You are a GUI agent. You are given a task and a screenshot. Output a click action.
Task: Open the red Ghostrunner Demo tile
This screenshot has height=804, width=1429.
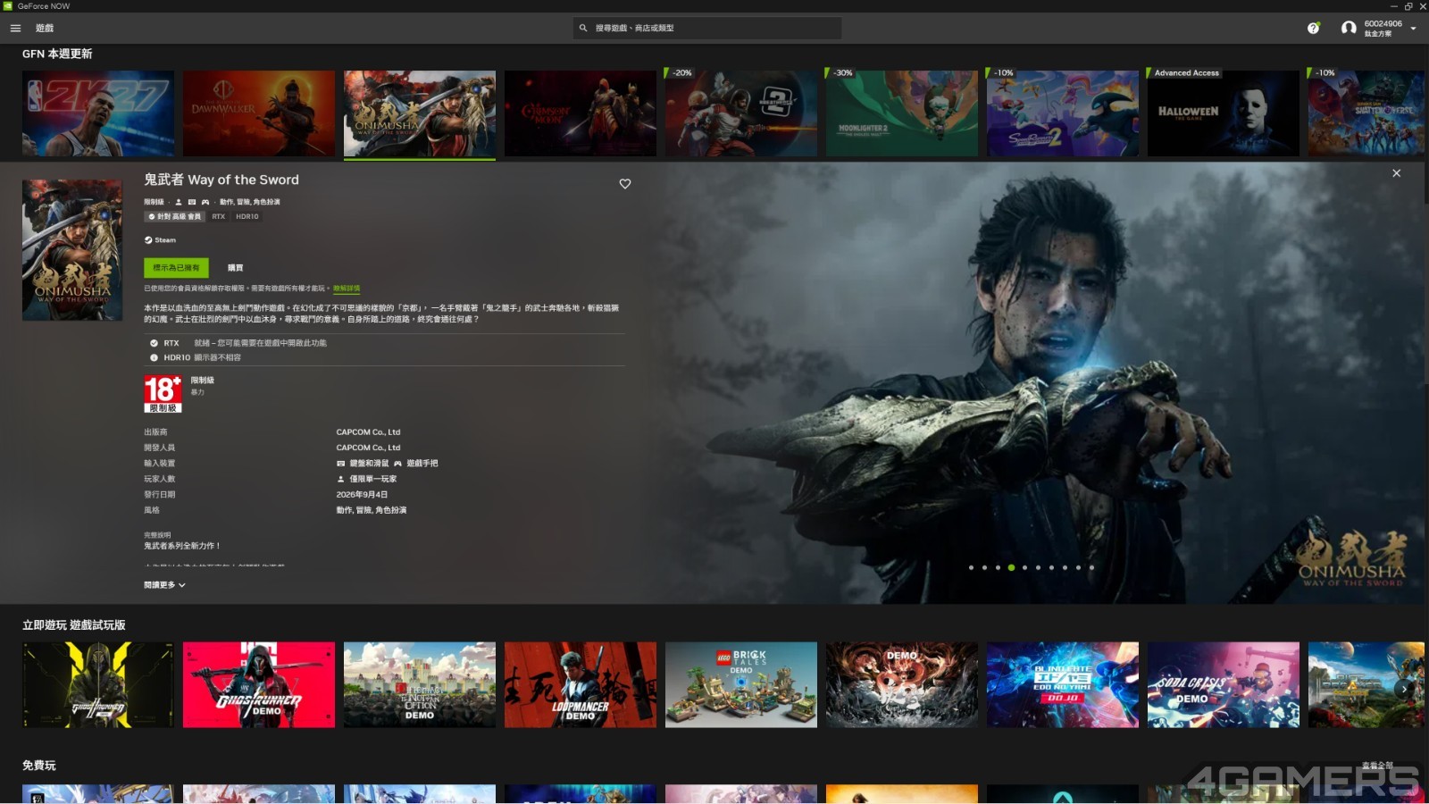(x=259, y=684)
